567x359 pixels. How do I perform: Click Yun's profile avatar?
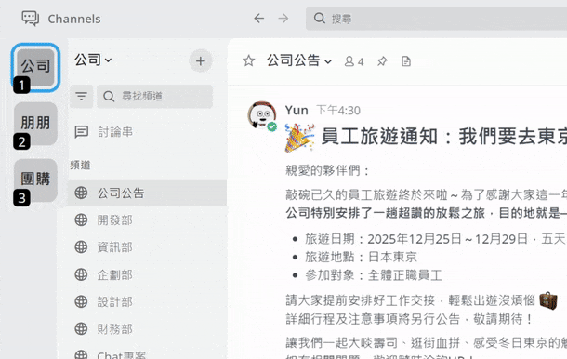point(262,115)
